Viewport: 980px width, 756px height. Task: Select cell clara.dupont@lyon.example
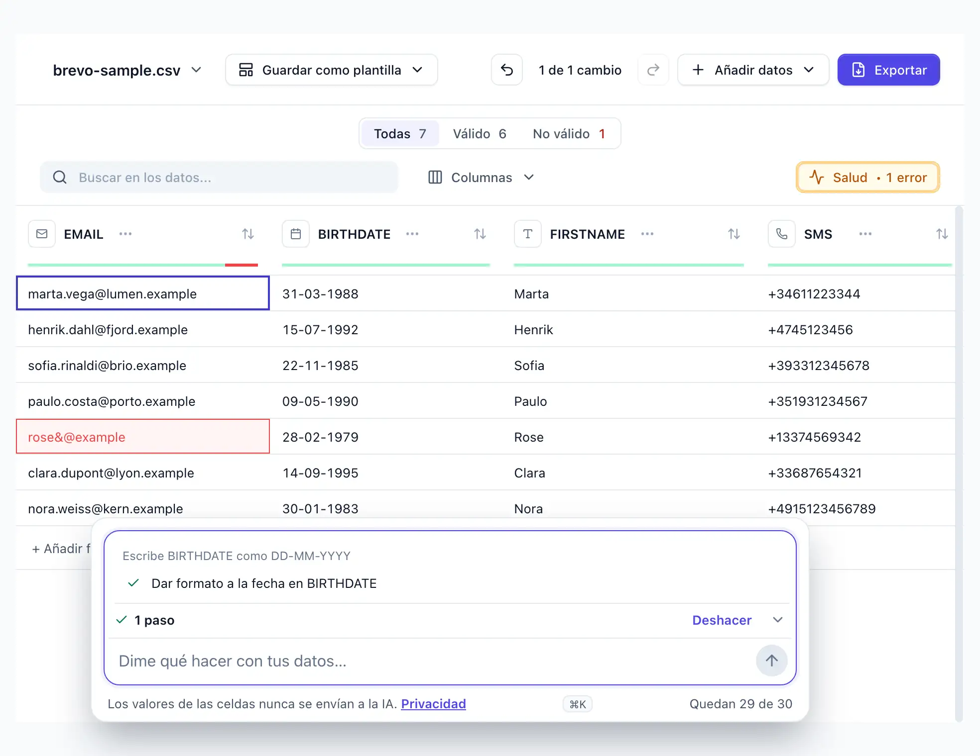click(x=143, y=472)
